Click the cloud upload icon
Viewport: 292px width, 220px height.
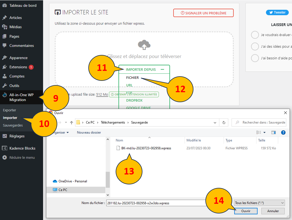pyautogui.click(x=144, y=45)
